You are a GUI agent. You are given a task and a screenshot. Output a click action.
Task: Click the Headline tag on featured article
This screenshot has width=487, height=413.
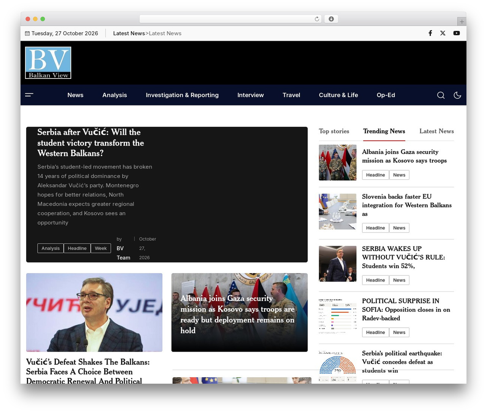pos(77,248)
